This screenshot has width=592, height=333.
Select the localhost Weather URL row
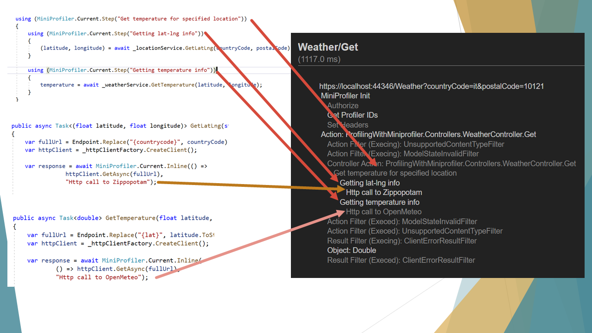tap(432, 86)
